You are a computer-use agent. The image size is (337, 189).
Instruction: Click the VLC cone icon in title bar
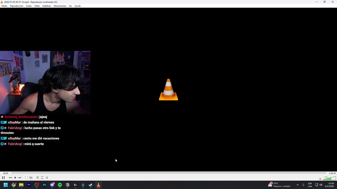2,2
